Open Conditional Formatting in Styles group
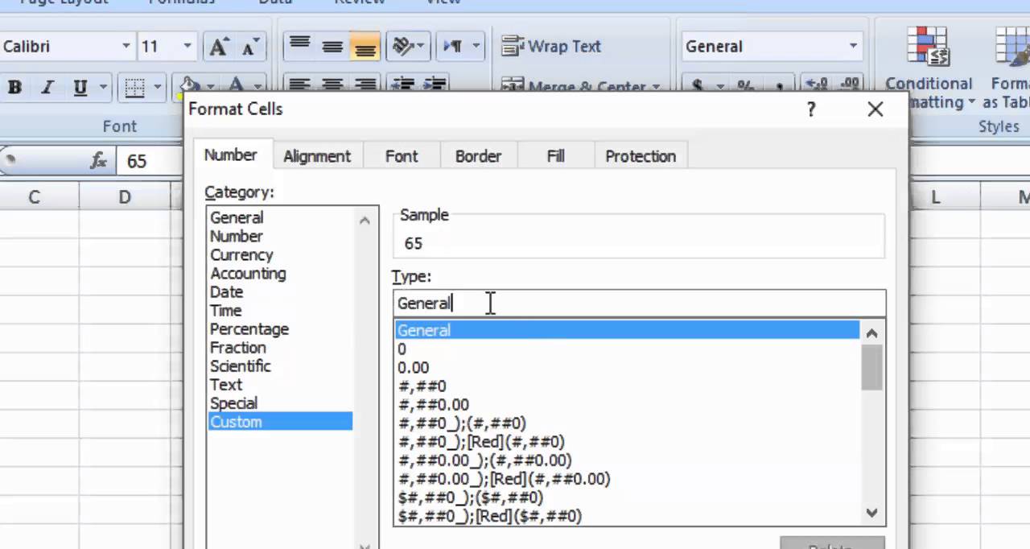Screen dimensions: 1030x549 [x=929, y=68]
